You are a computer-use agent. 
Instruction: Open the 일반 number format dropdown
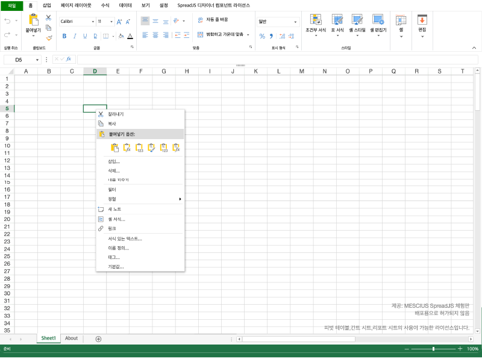click(295, 22)
